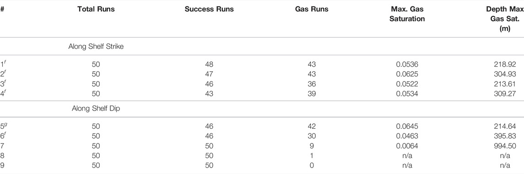Select row 3f success runs value 46
524x174 pixels.
(209, 84)
